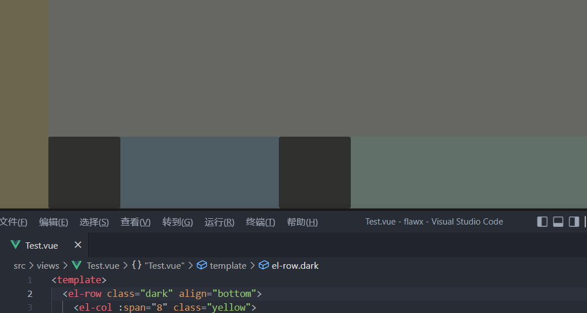This screenshot has height=313, width=587.
Task: Click line number 1 in gutter
Action: [29, 280]
